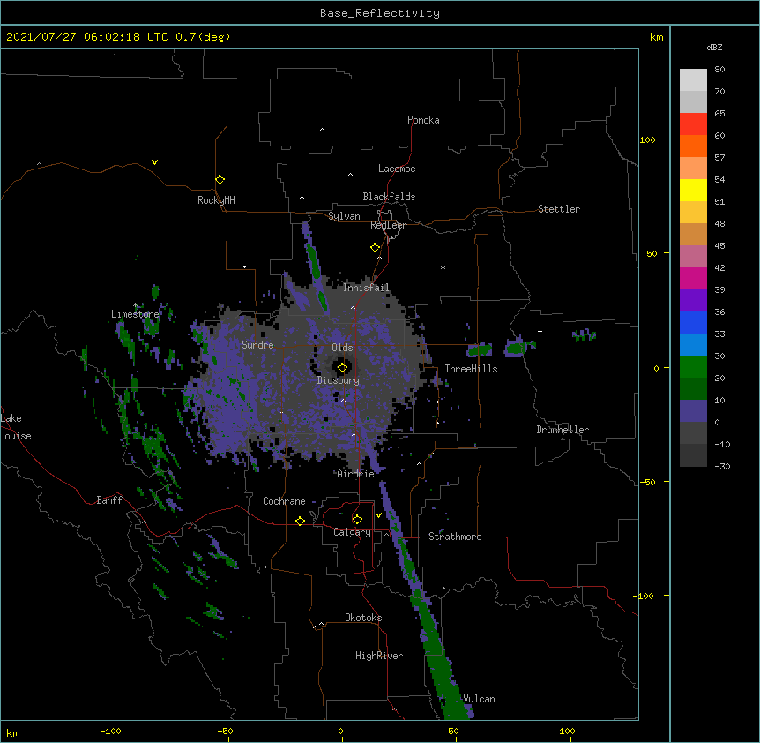Click the -30 value on dBZ scale

coord(722,466)
